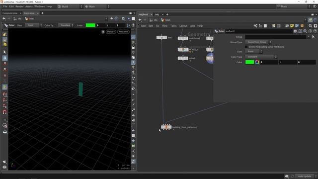The width and height of the screenshot is (318, 179).
Task: Open the No cam camera dropdown
Action: click(x=123, y=32)
